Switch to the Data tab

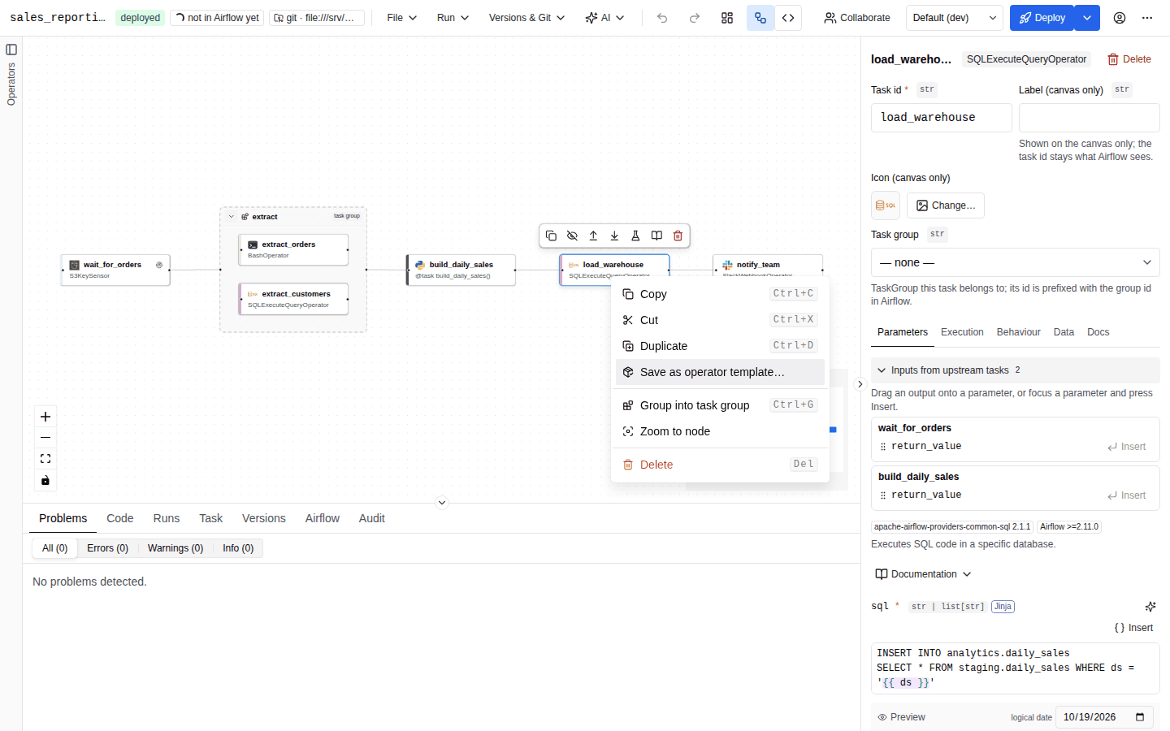pos(1064,332)
